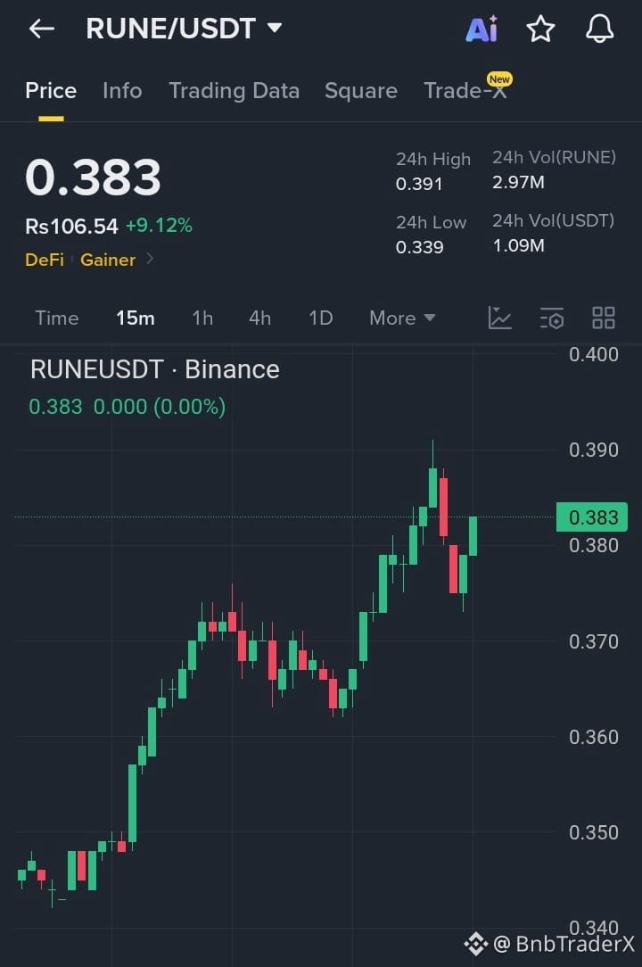The width and height of the screenshot is (642, 967).
Task: Select the 15m timeframe
Action: click(135, 318)
